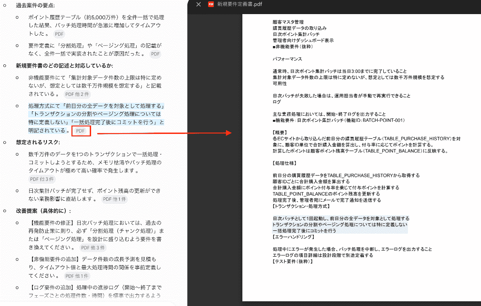Click the PDF chip outlined in red

click(80, 131)
